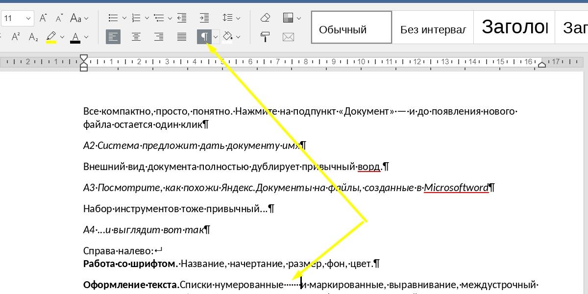This screenshot has height=294, width=588.
Task: Apply subscript formatting
Action: tap(33, 37)
